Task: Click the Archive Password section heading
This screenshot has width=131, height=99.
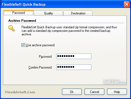Action: pyautogui.click(x=22, y=21)
